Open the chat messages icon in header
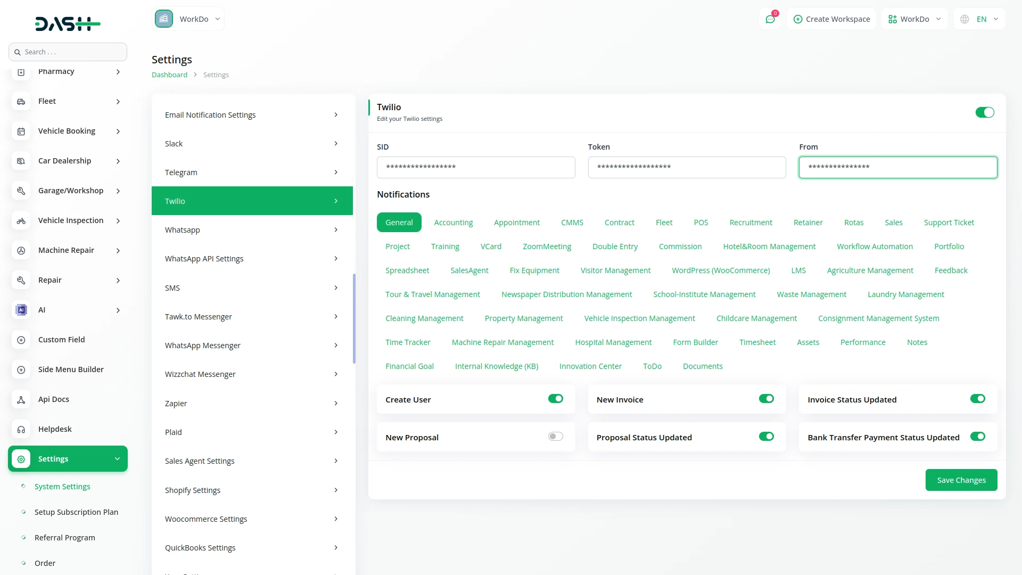Viewport: 1022px width, 575px height. 770,19
